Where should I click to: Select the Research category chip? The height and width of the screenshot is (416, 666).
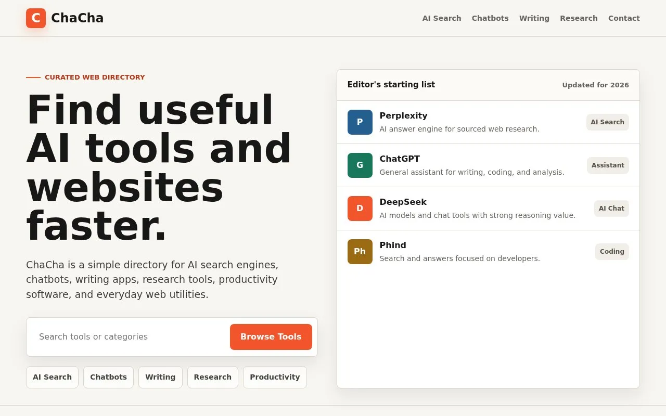[x=213, y=377]
